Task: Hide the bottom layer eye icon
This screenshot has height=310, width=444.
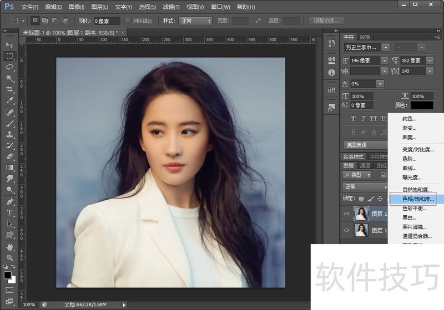Action: (346, 230)
